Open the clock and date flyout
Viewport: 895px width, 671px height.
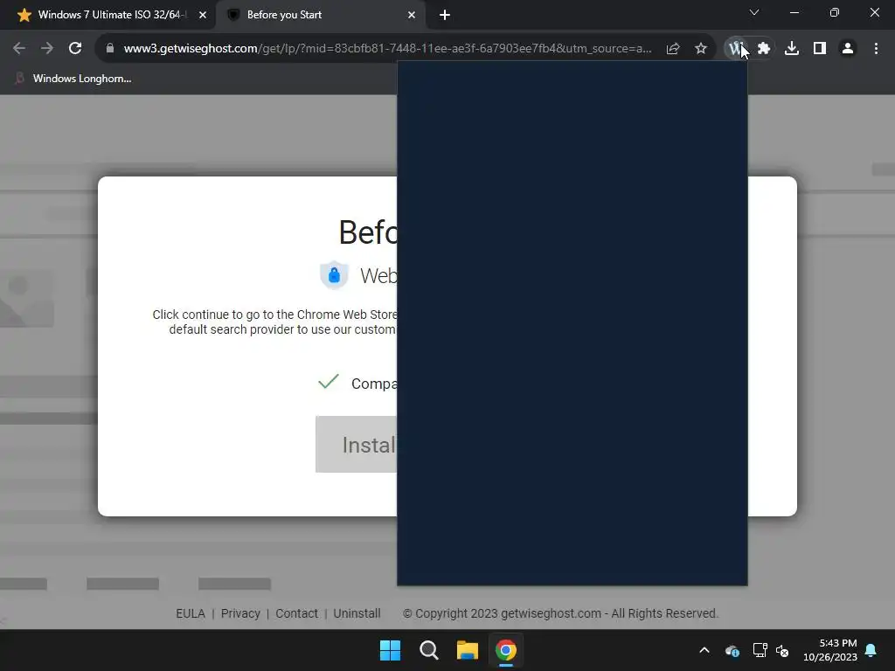point(830,650)
